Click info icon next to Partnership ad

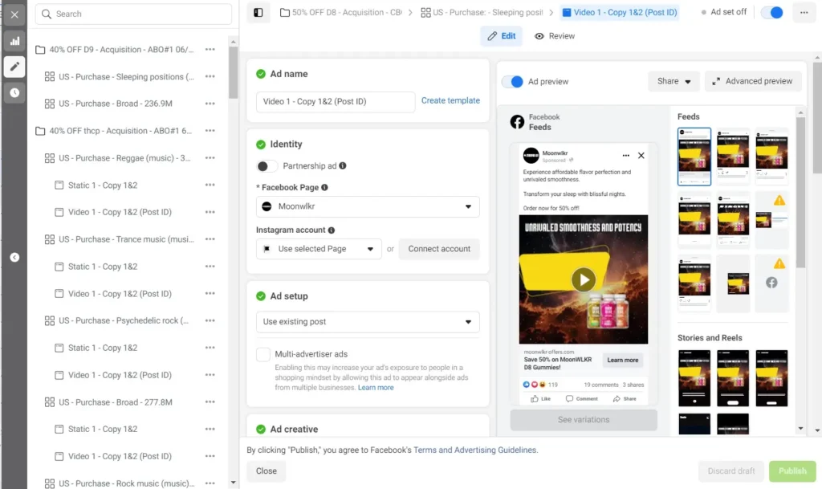(343, 165)
